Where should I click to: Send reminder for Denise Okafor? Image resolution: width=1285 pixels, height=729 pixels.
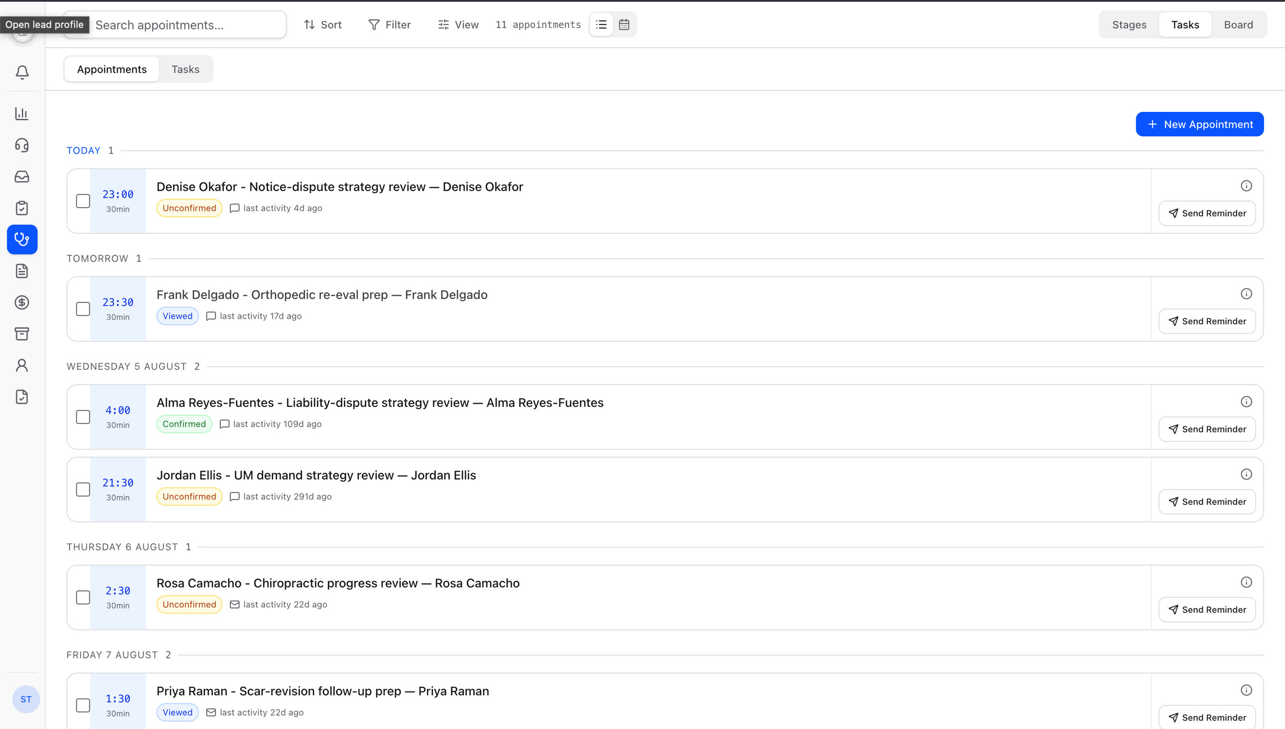point(1207,213)
